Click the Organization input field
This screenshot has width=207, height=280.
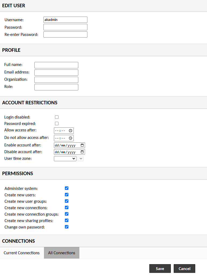[x=56, y=80]
